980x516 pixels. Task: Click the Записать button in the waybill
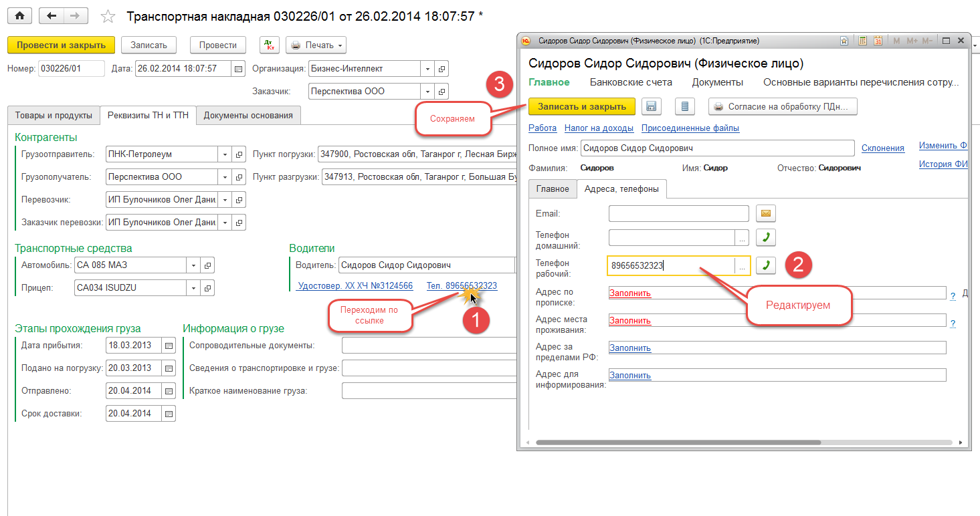click(149, 45)
